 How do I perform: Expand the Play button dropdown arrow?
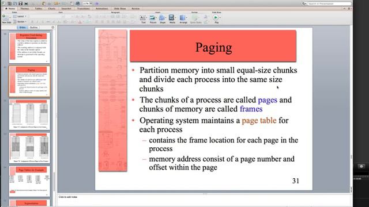(x=220, y=18)
